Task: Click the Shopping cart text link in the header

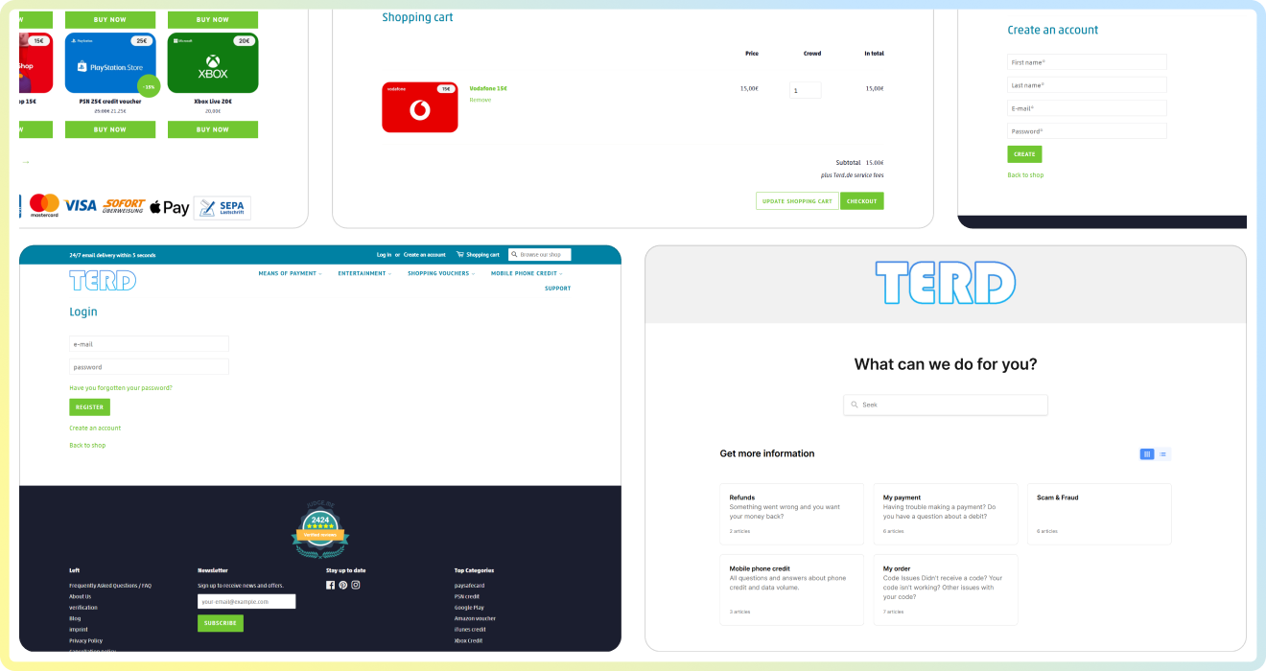Action: 482,255
